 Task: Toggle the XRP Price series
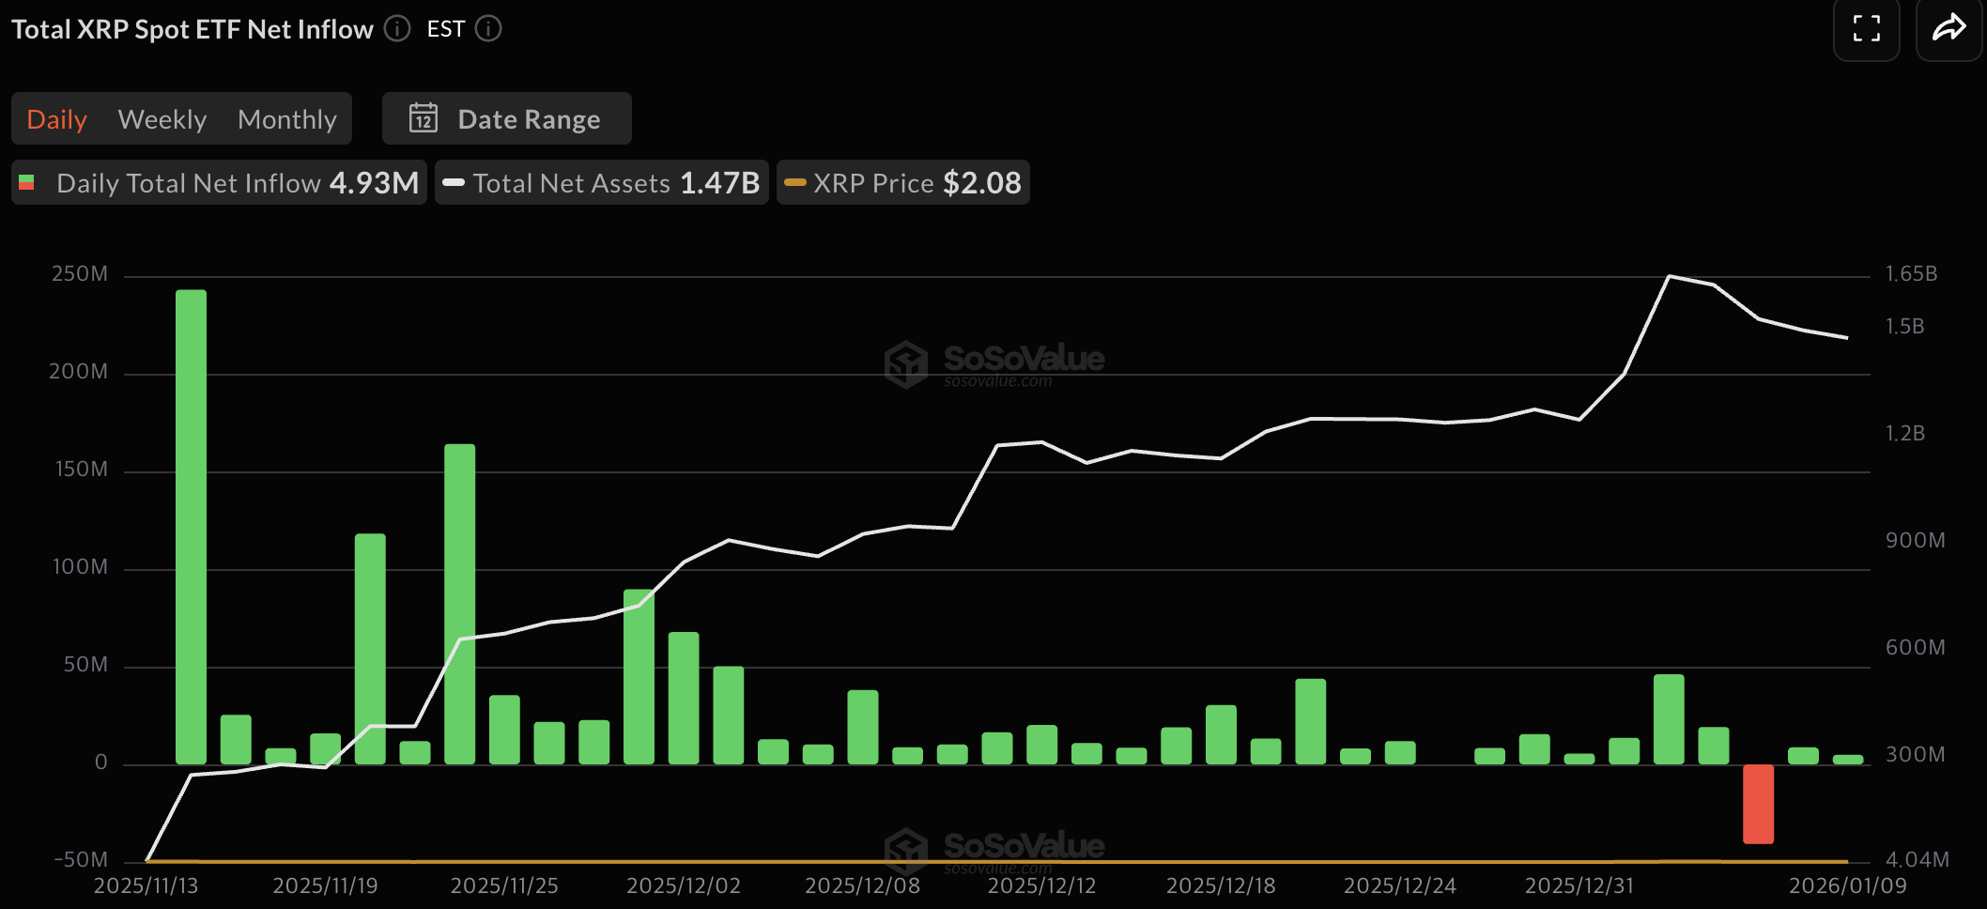coord(901,182)
